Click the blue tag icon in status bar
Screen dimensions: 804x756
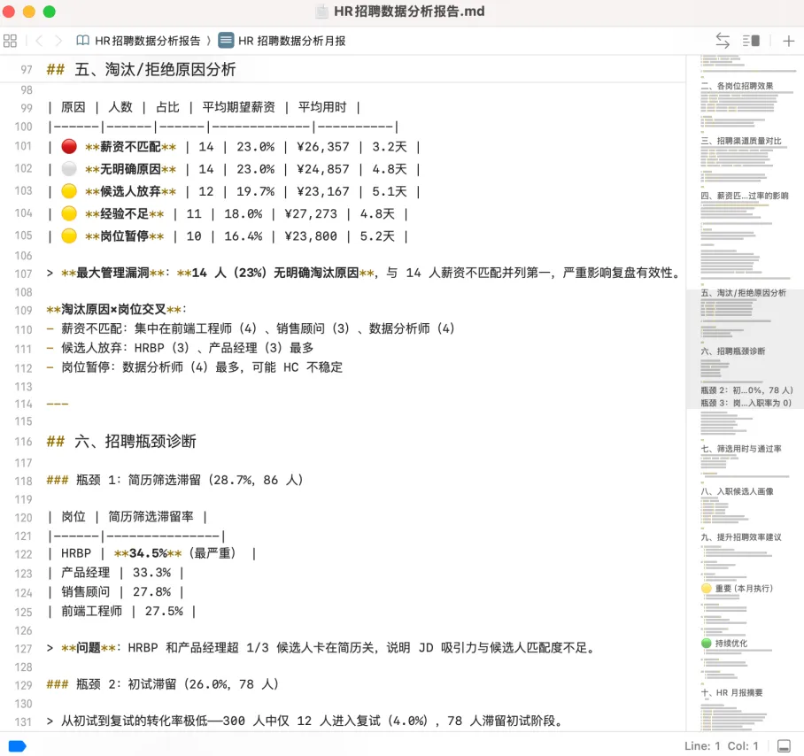(x=18, y=745)
